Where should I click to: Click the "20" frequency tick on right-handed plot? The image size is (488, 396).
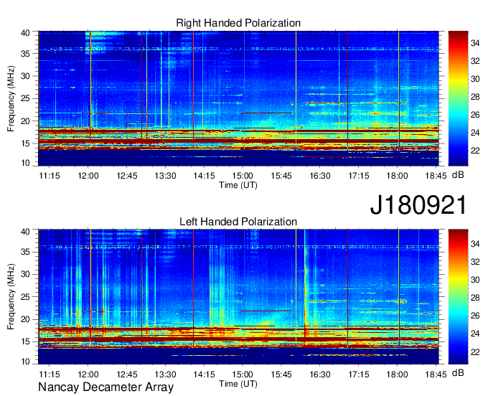[25, 121]
